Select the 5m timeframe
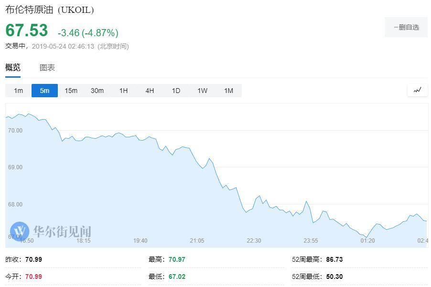431x287 pixels. [x=44, y=91]
